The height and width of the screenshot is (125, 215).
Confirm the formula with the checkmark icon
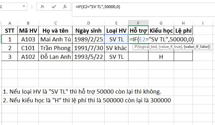point(54,7)
